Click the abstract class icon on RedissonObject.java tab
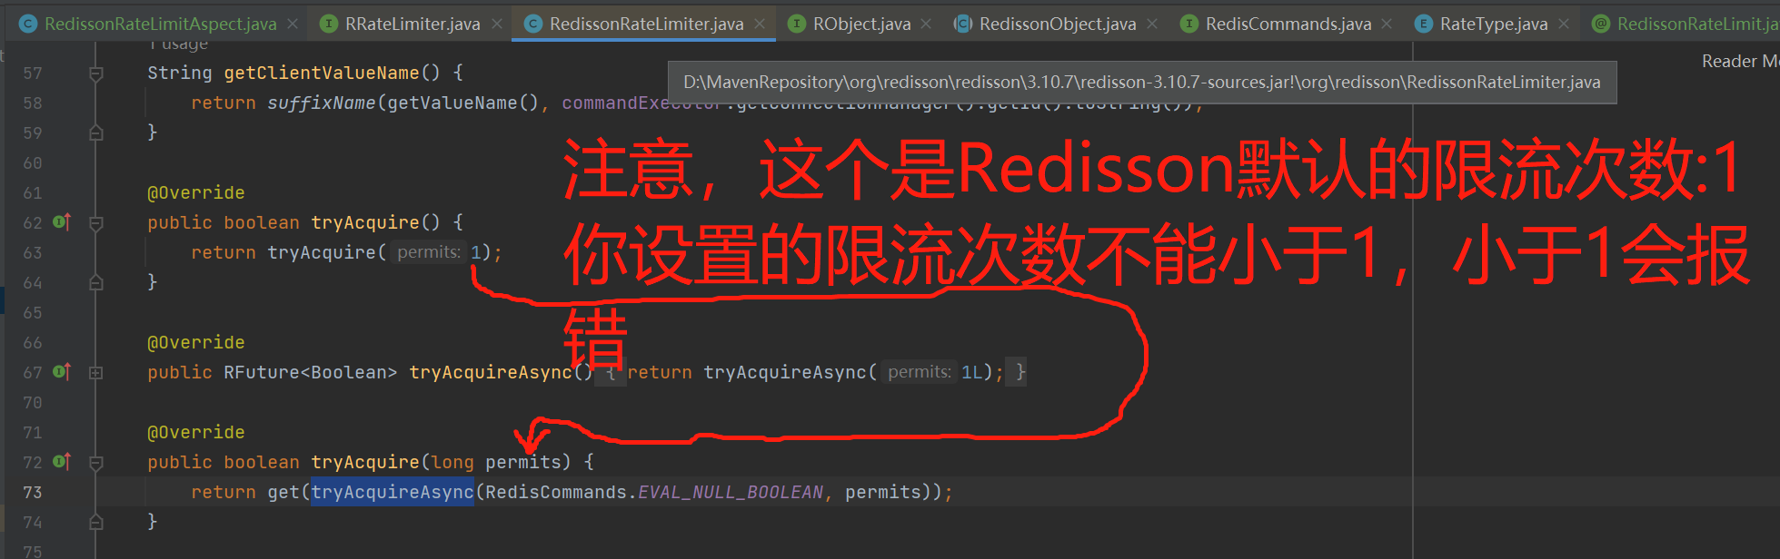The height and width of the screenshot is (559, 1780). click(962, 24)
